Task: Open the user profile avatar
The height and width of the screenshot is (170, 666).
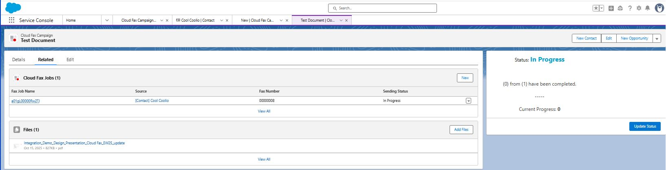Action: coord(659,8)
